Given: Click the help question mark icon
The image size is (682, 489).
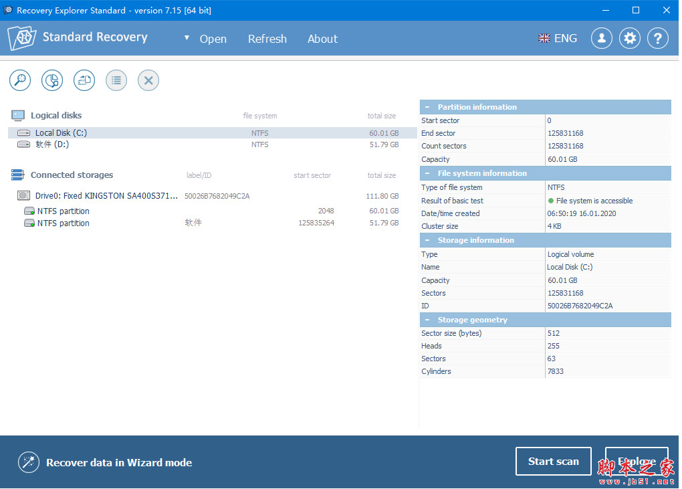Looking at the screenshot, I should coord(657,38).
